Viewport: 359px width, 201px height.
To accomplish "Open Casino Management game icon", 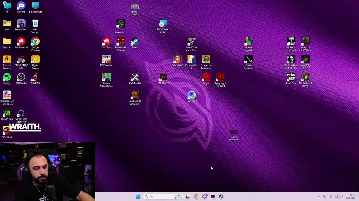I will 106,80.
